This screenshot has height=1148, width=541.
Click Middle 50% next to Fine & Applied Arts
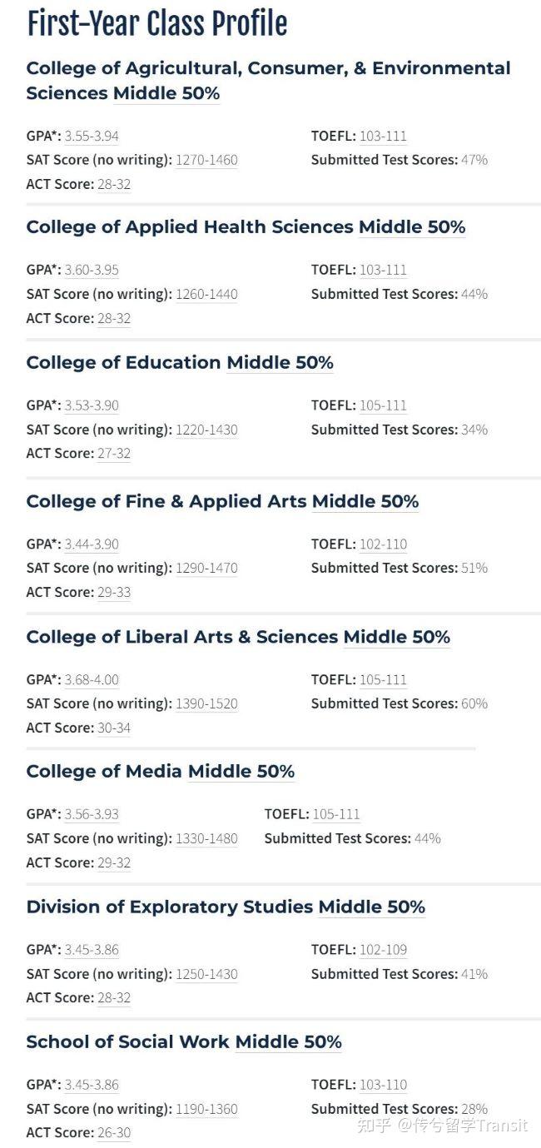pyautogui.click(x=365, y=501)
